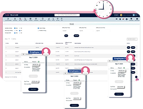Delete the row 1 Multiple 1 shift
The height and width of the screenshot is (109, 143).
tap(133, 47)
